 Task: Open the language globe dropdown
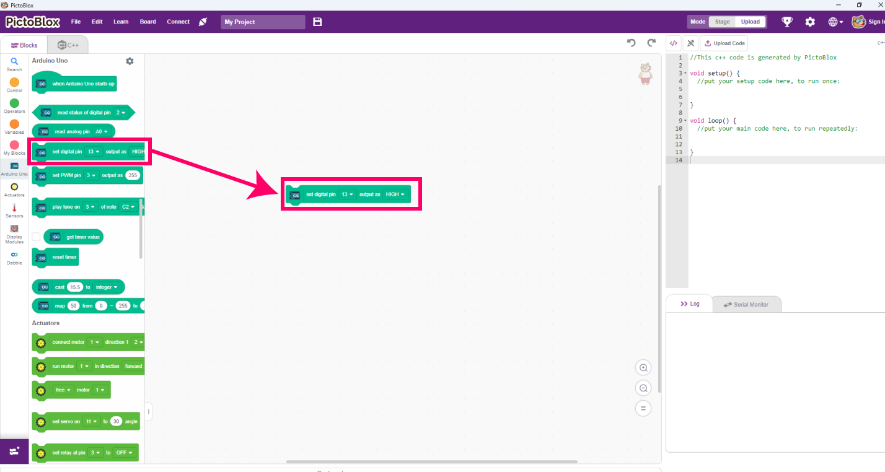coord(835,22)
